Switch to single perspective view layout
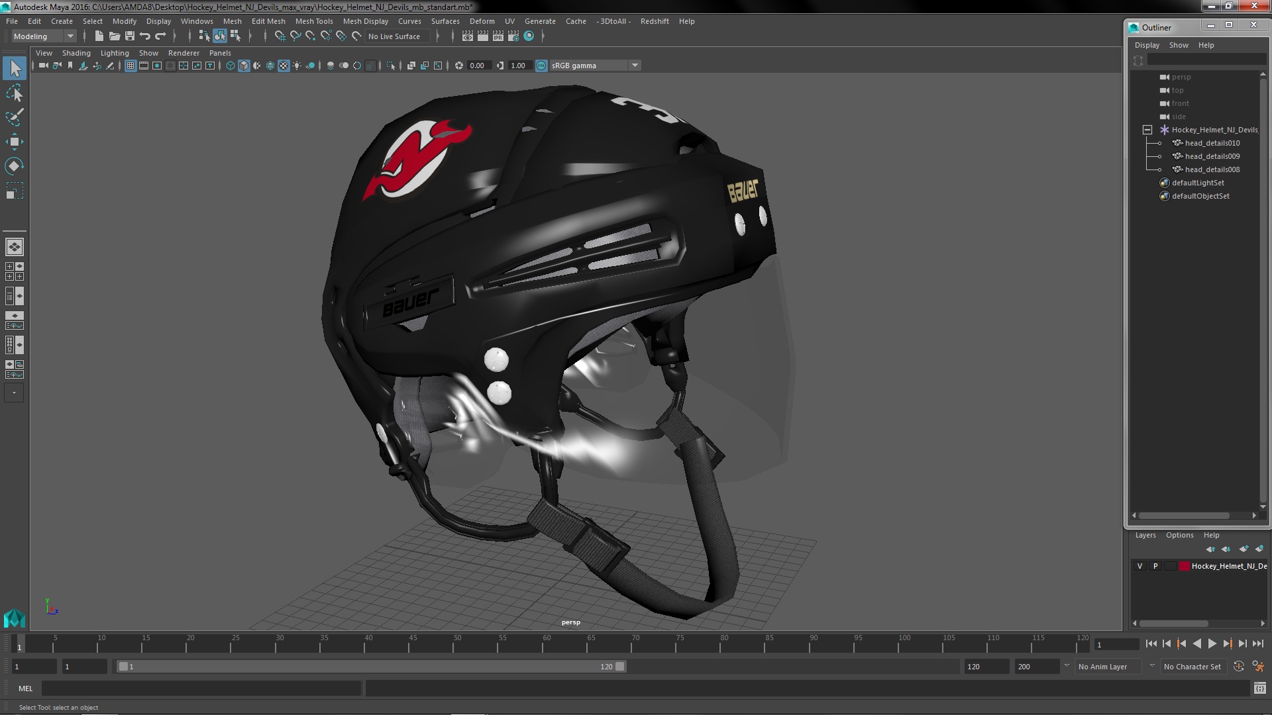This screenshot has height=715, width=1272. (x=15, y=247)
